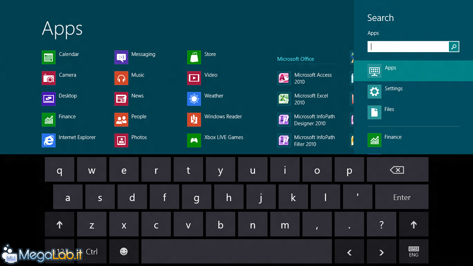Tap the left arrow cursor key

tap(350, 251)
